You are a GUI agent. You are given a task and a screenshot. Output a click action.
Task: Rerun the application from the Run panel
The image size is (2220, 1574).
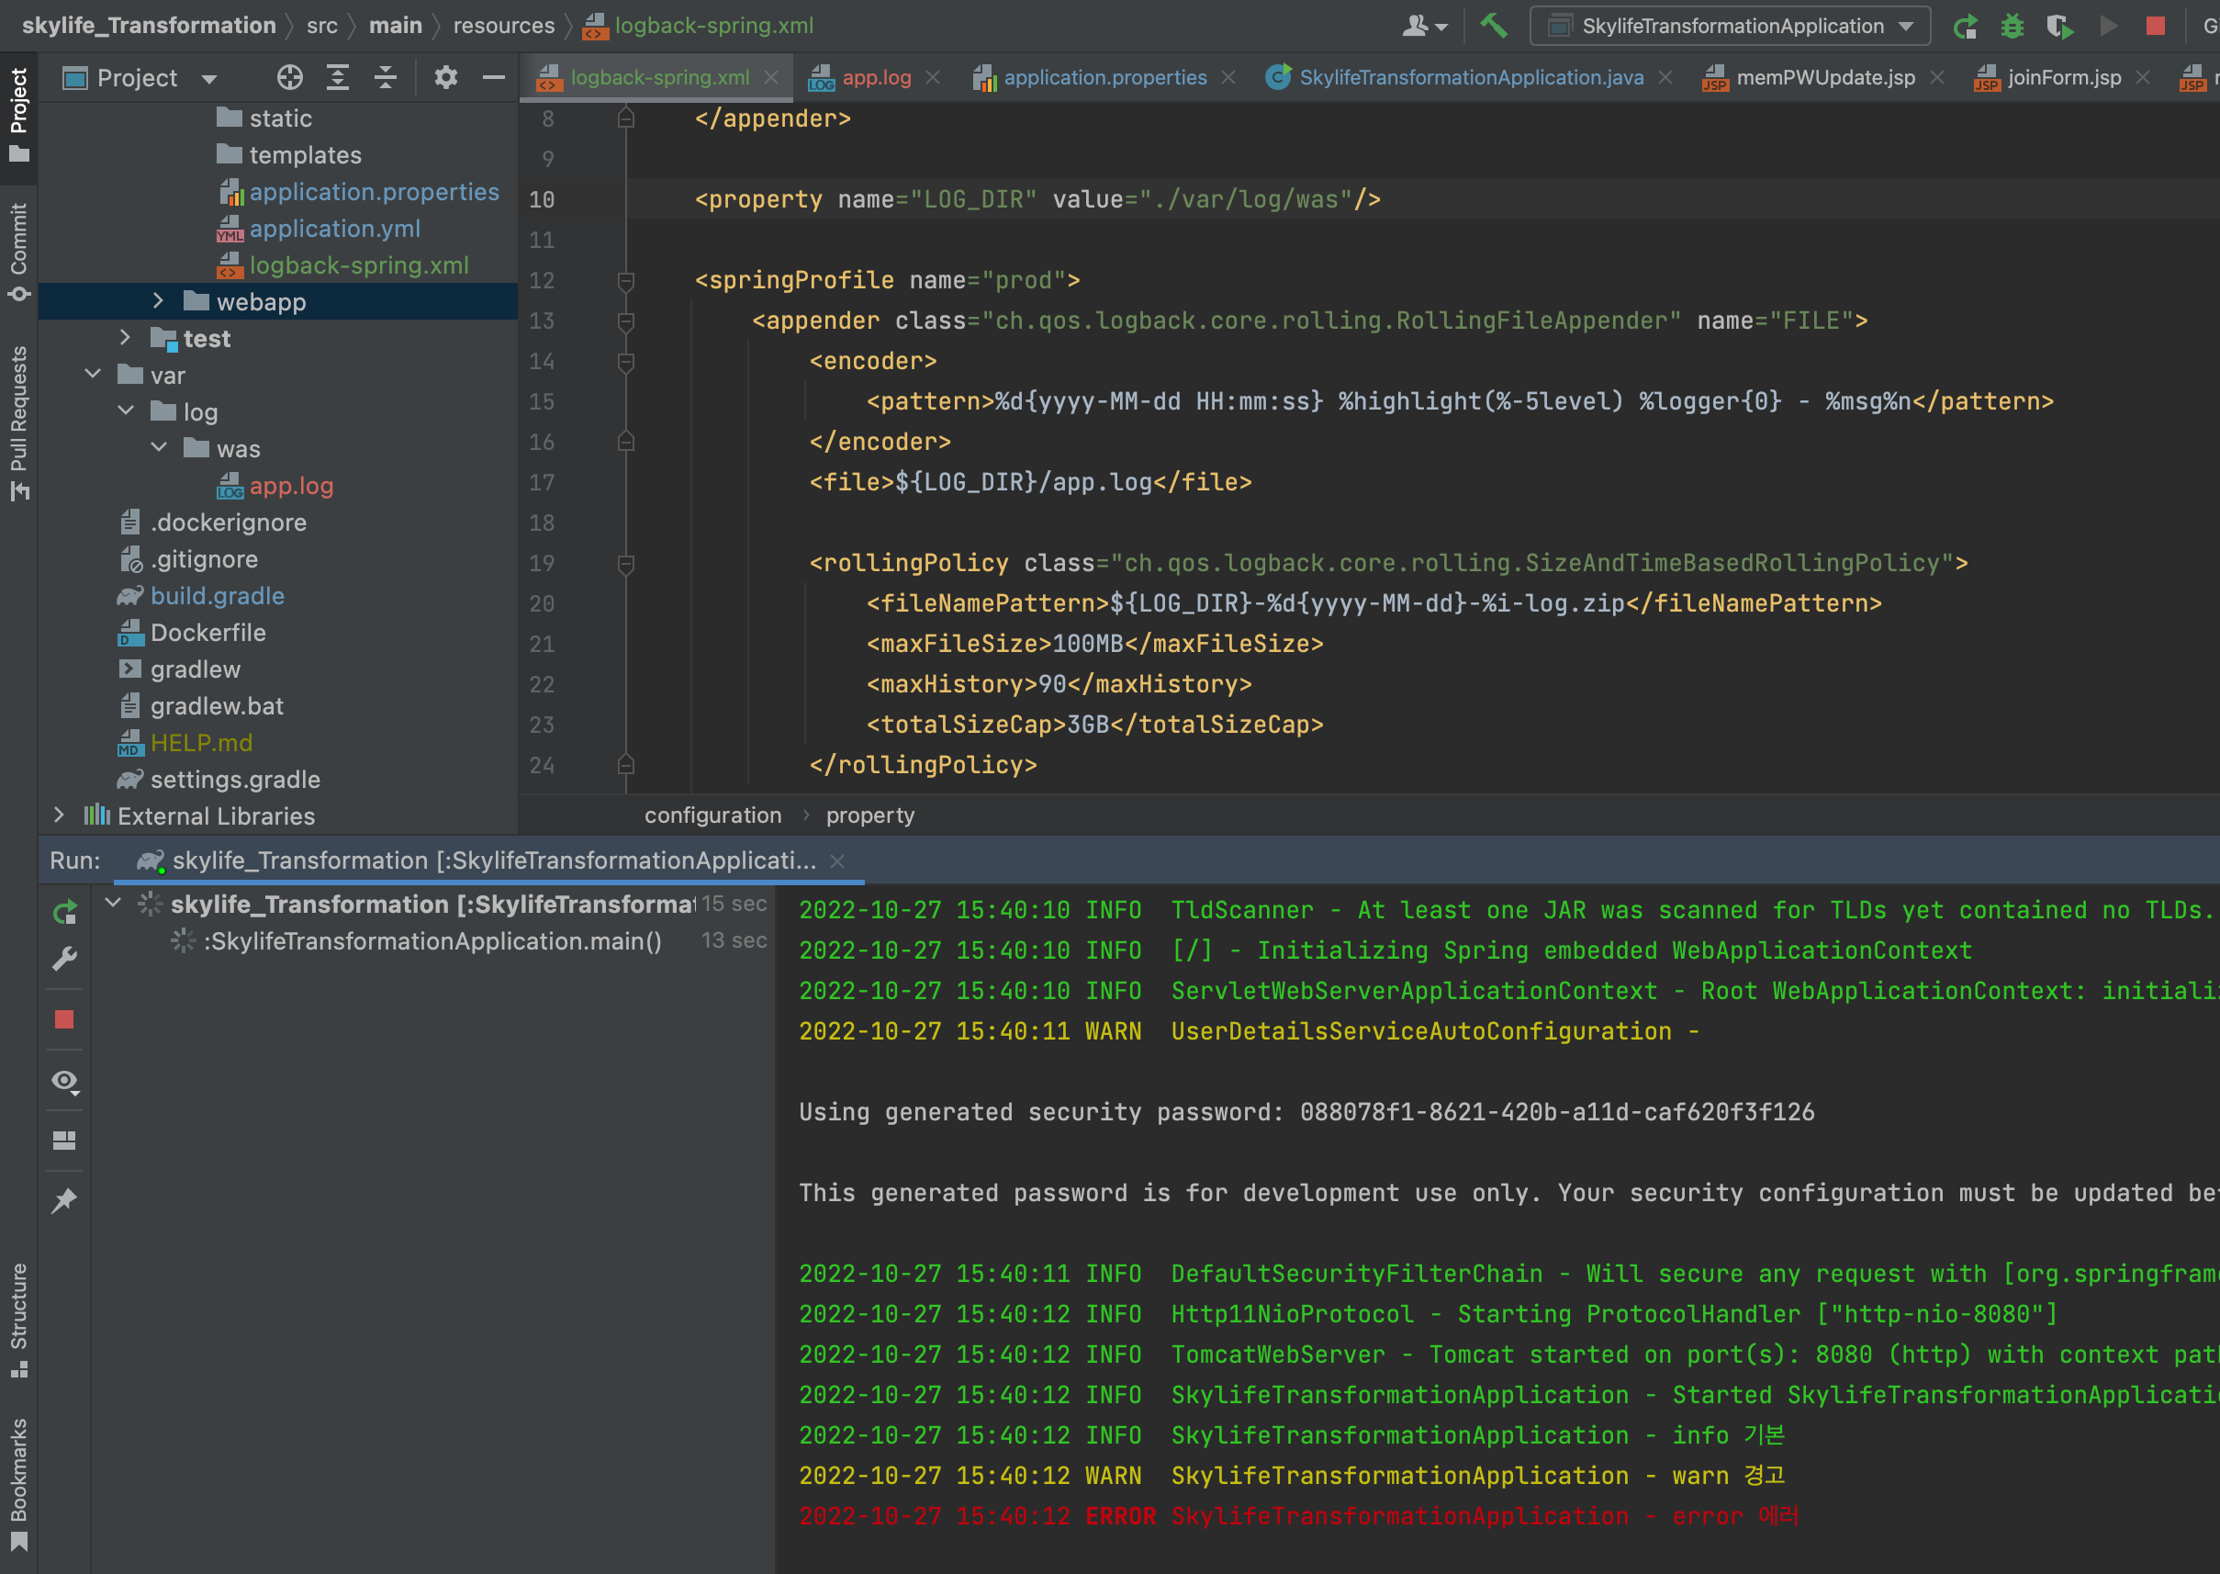click(65, 912)
